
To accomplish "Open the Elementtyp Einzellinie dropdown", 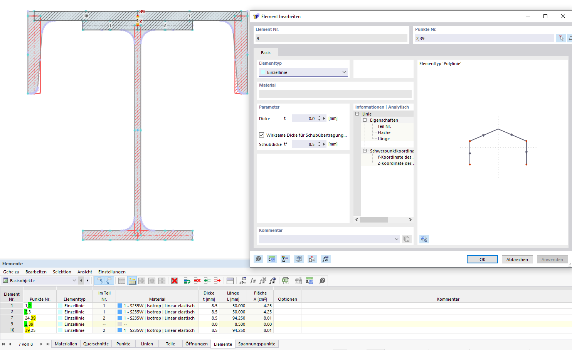I will (x=344, y=72).
